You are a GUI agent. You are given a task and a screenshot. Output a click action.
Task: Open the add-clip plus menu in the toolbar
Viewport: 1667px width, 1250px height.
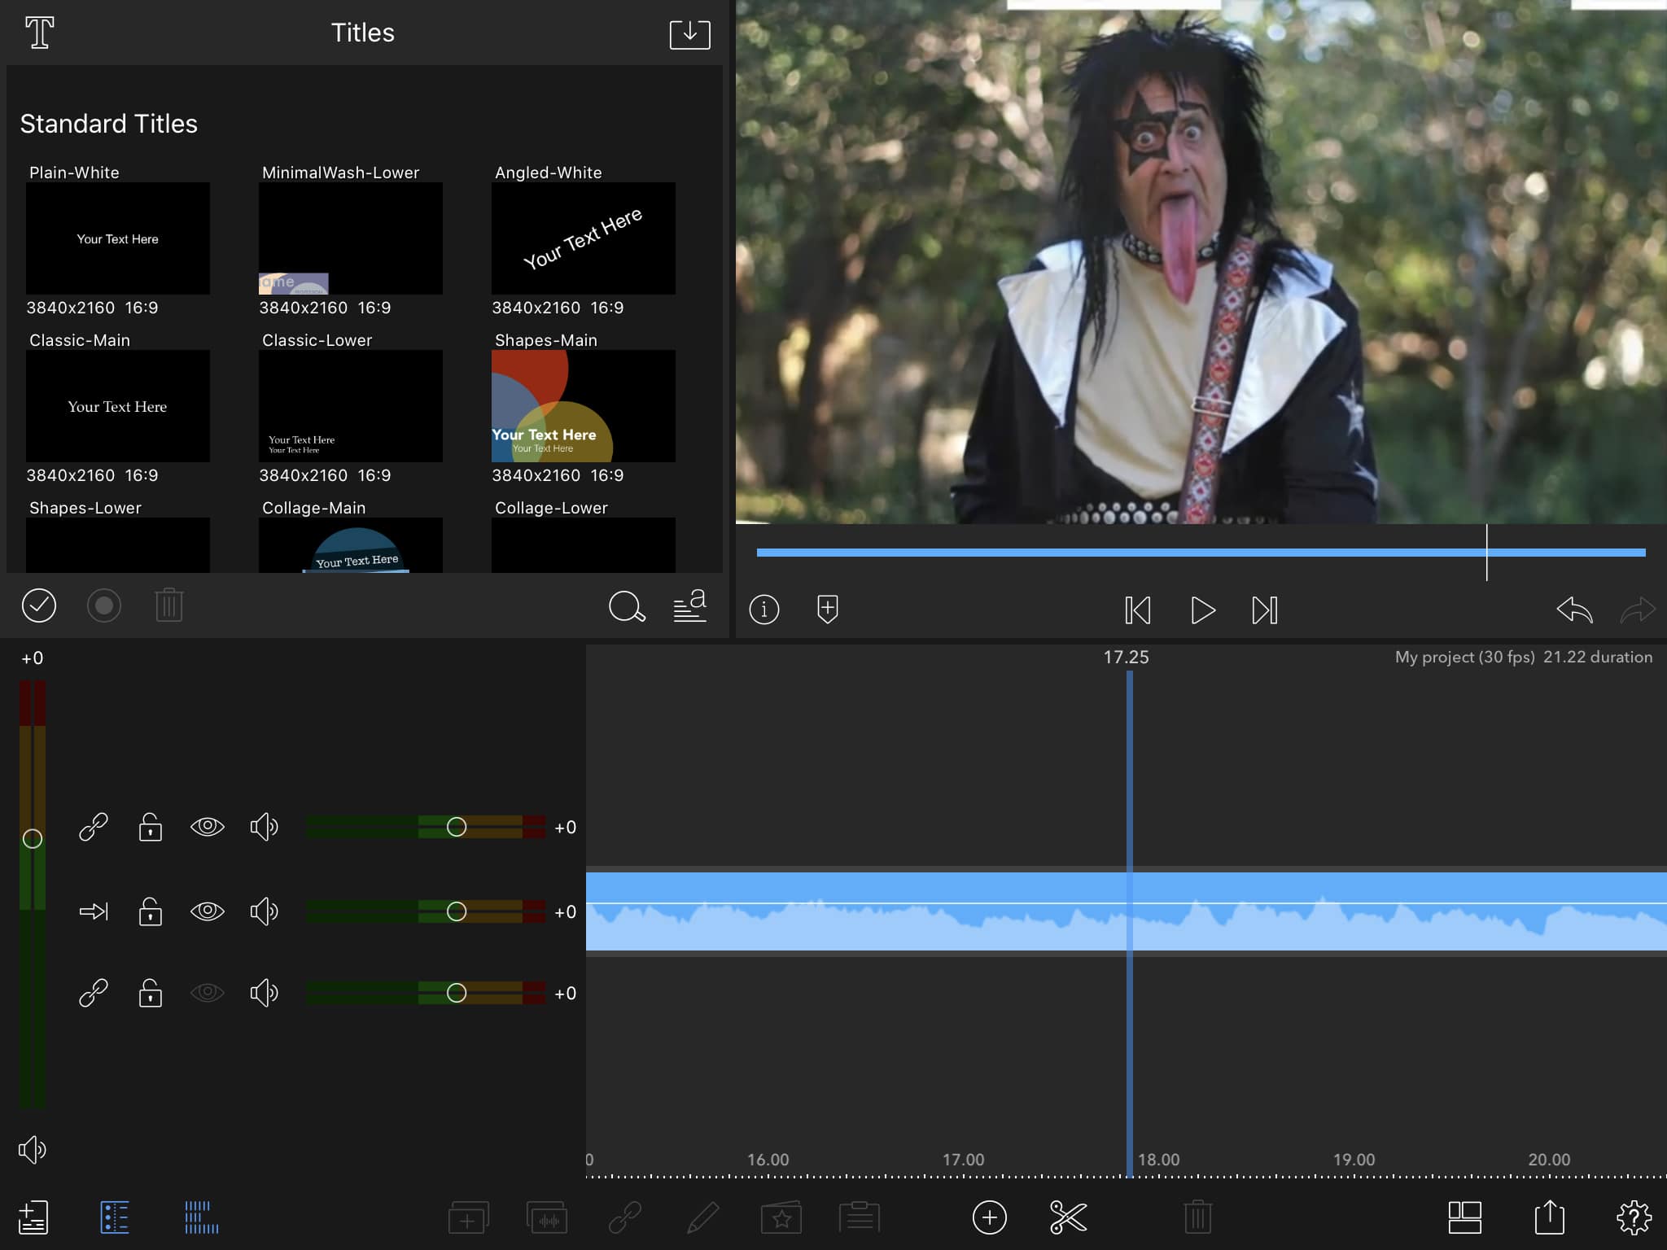[x=990, y=1217]
